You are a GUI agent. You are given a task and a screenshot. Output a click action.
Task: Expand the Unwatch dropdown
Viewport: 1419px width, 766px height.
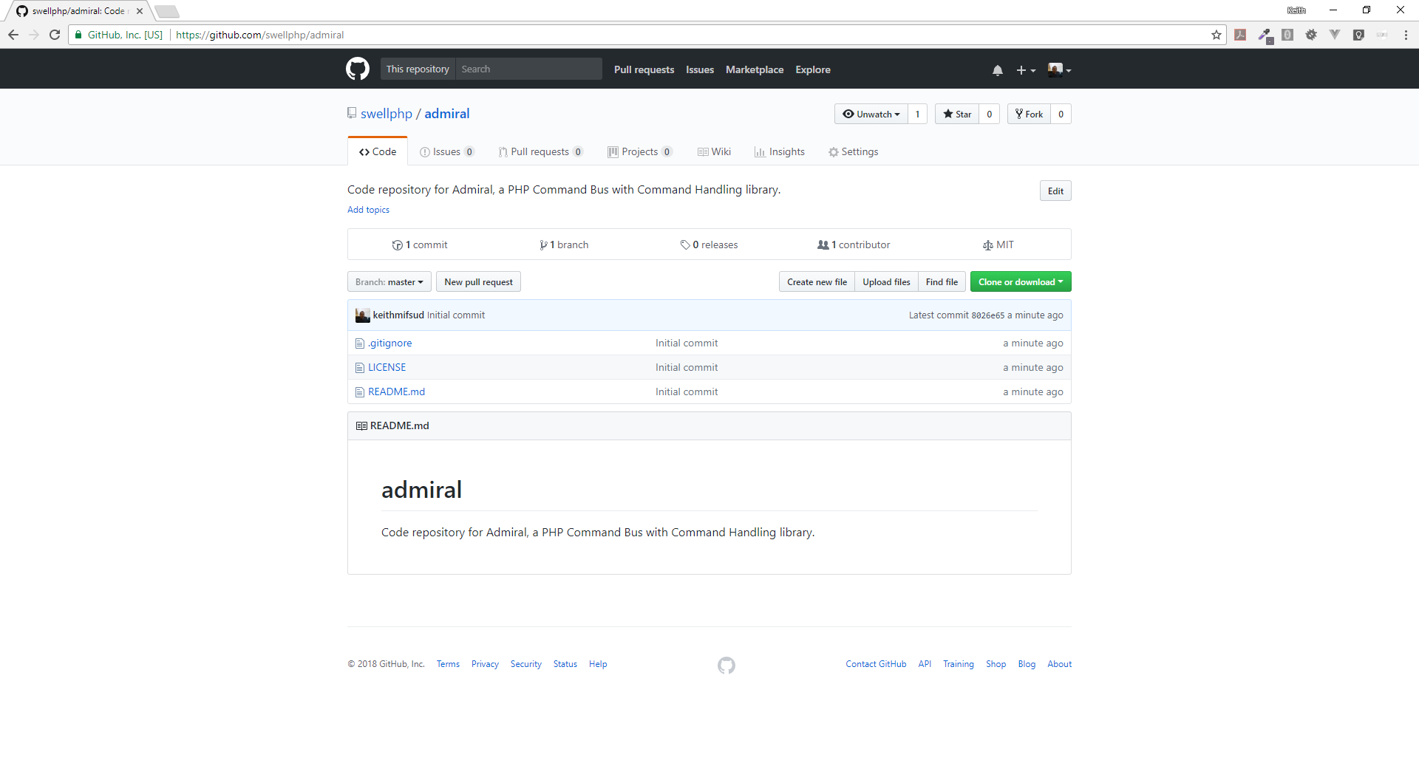[x=871, y=114]
